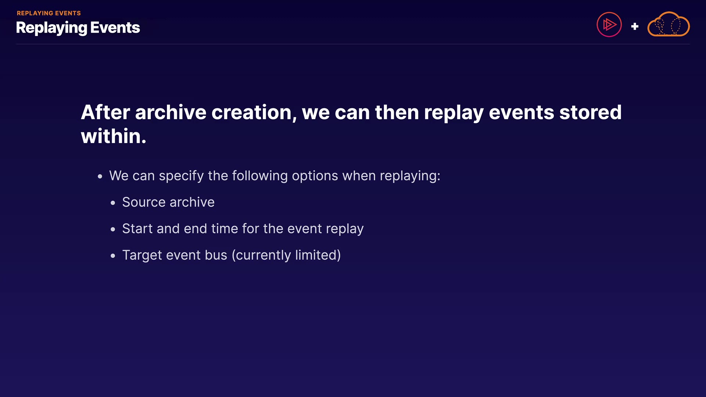Click the bullet dot before 'We can specify'

(100, 177)
